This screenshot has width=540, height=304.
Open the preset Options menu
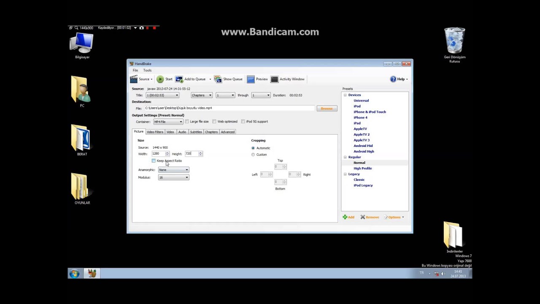click(x=394, y=217)
